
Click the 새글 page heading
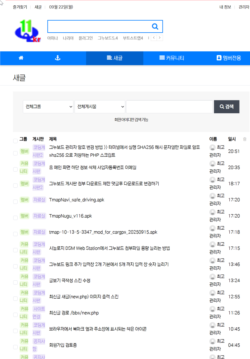click(x=19, y=78)
